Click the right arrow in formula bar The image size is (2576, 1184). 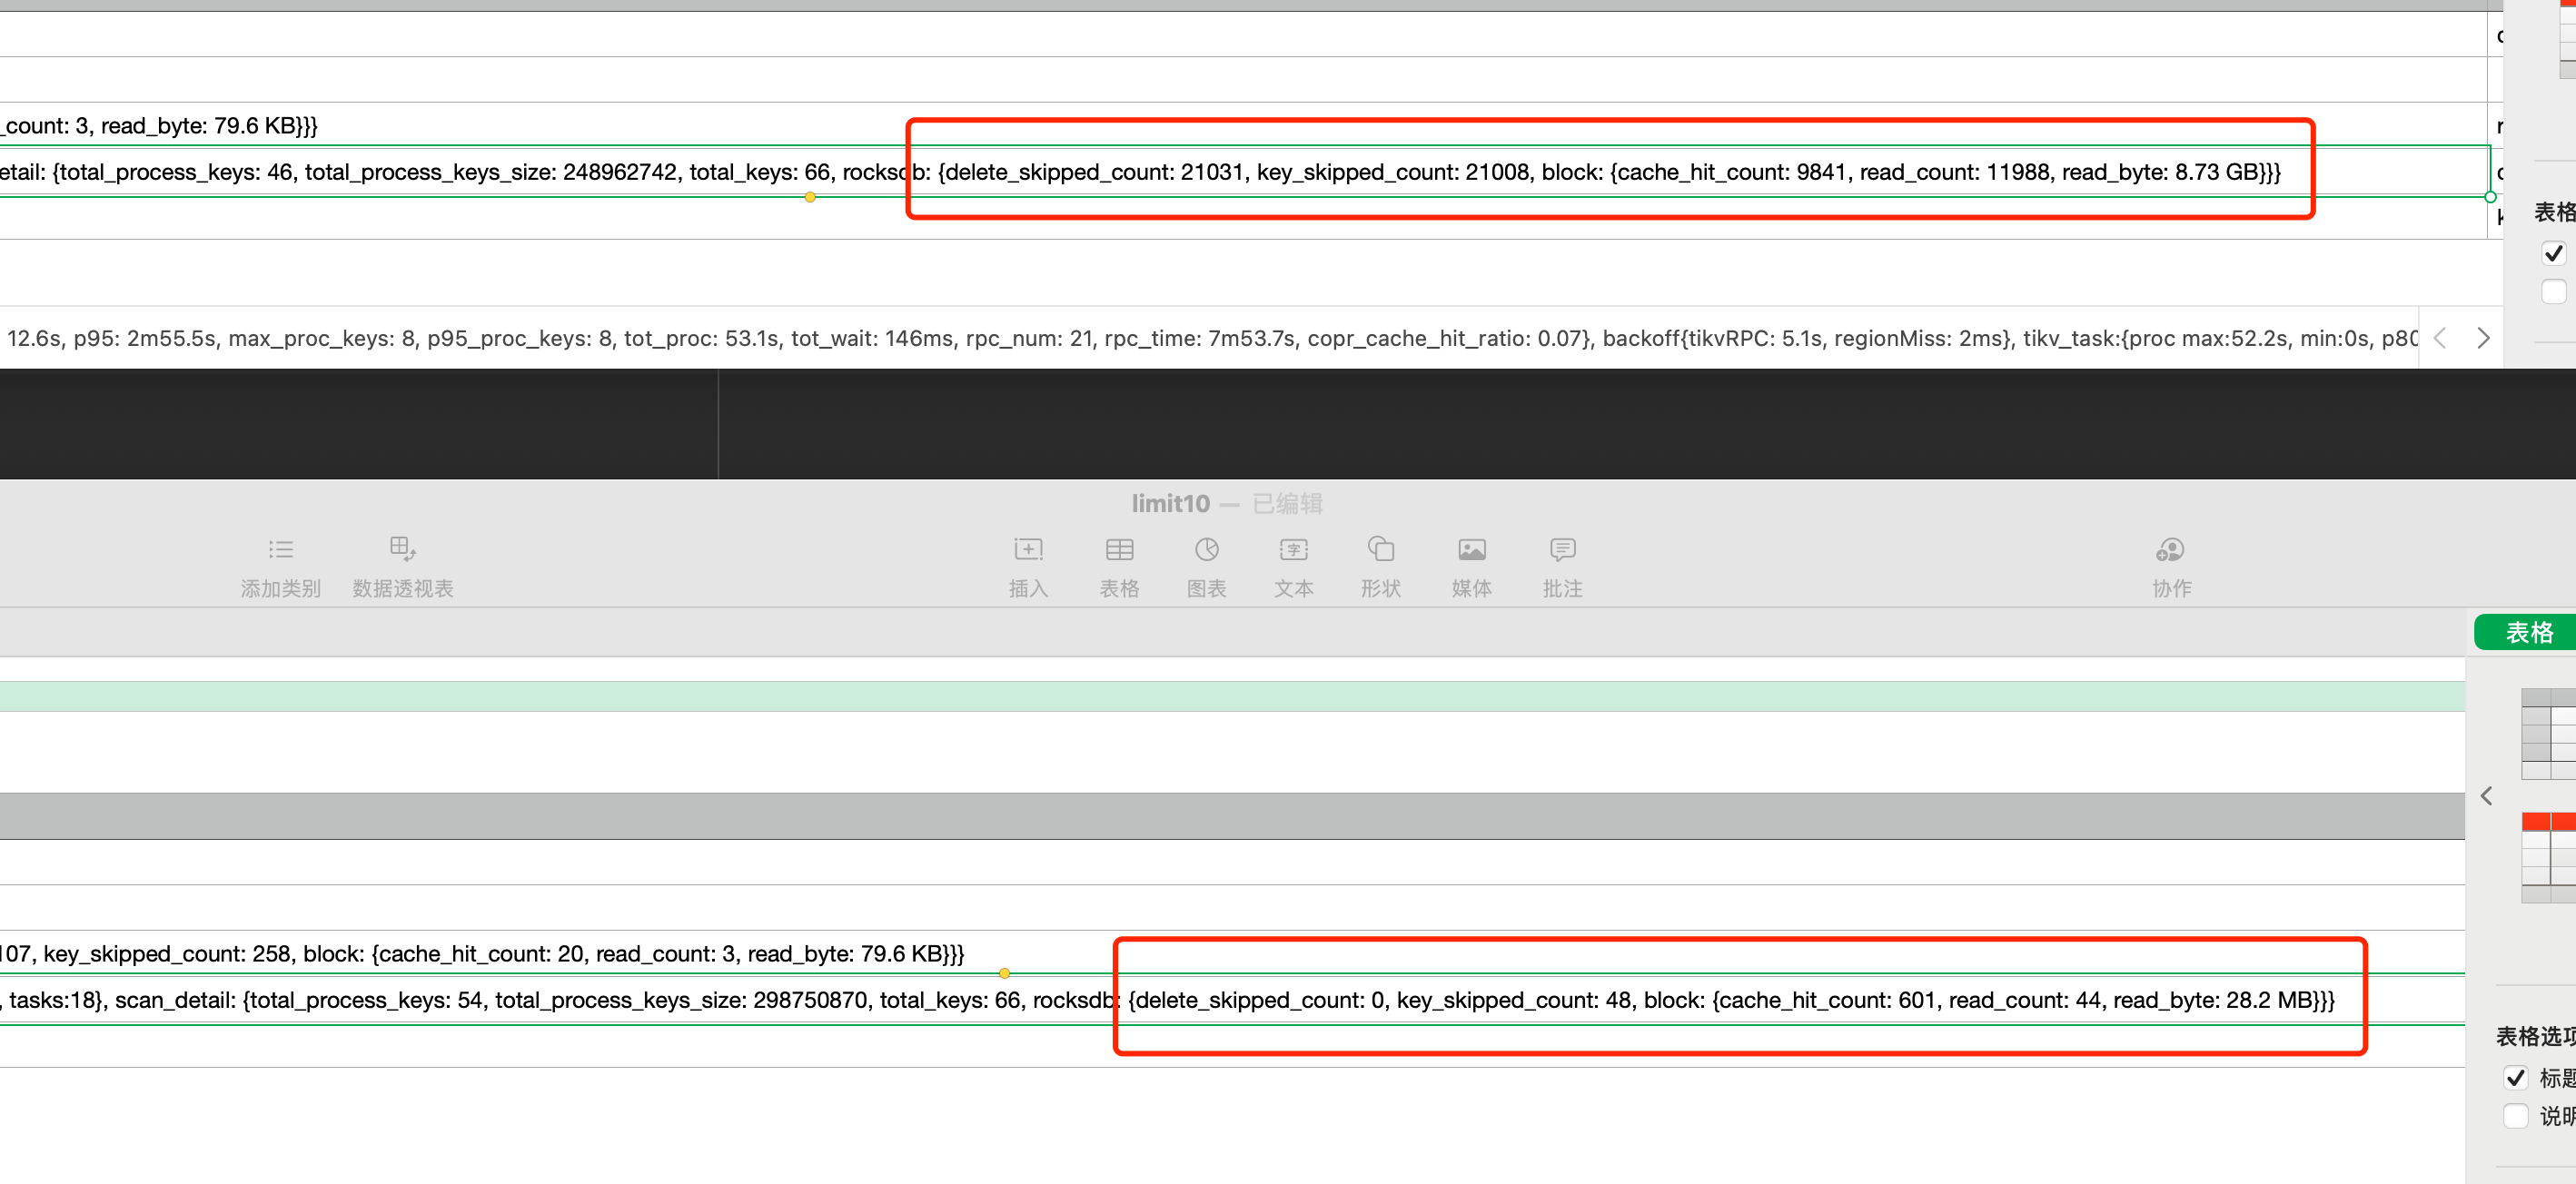(2483, 338)
